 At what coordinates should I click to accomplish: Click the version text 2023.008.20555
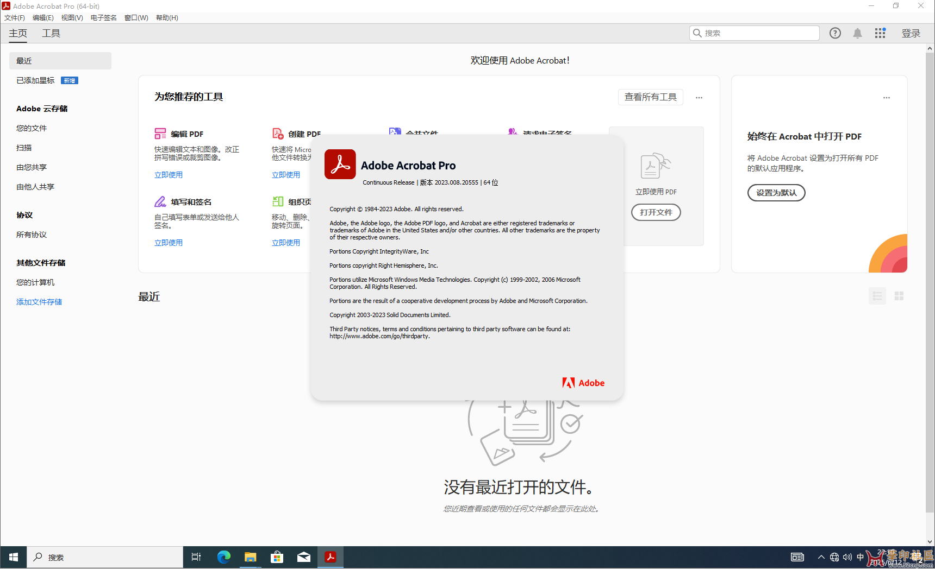[456, 182]
